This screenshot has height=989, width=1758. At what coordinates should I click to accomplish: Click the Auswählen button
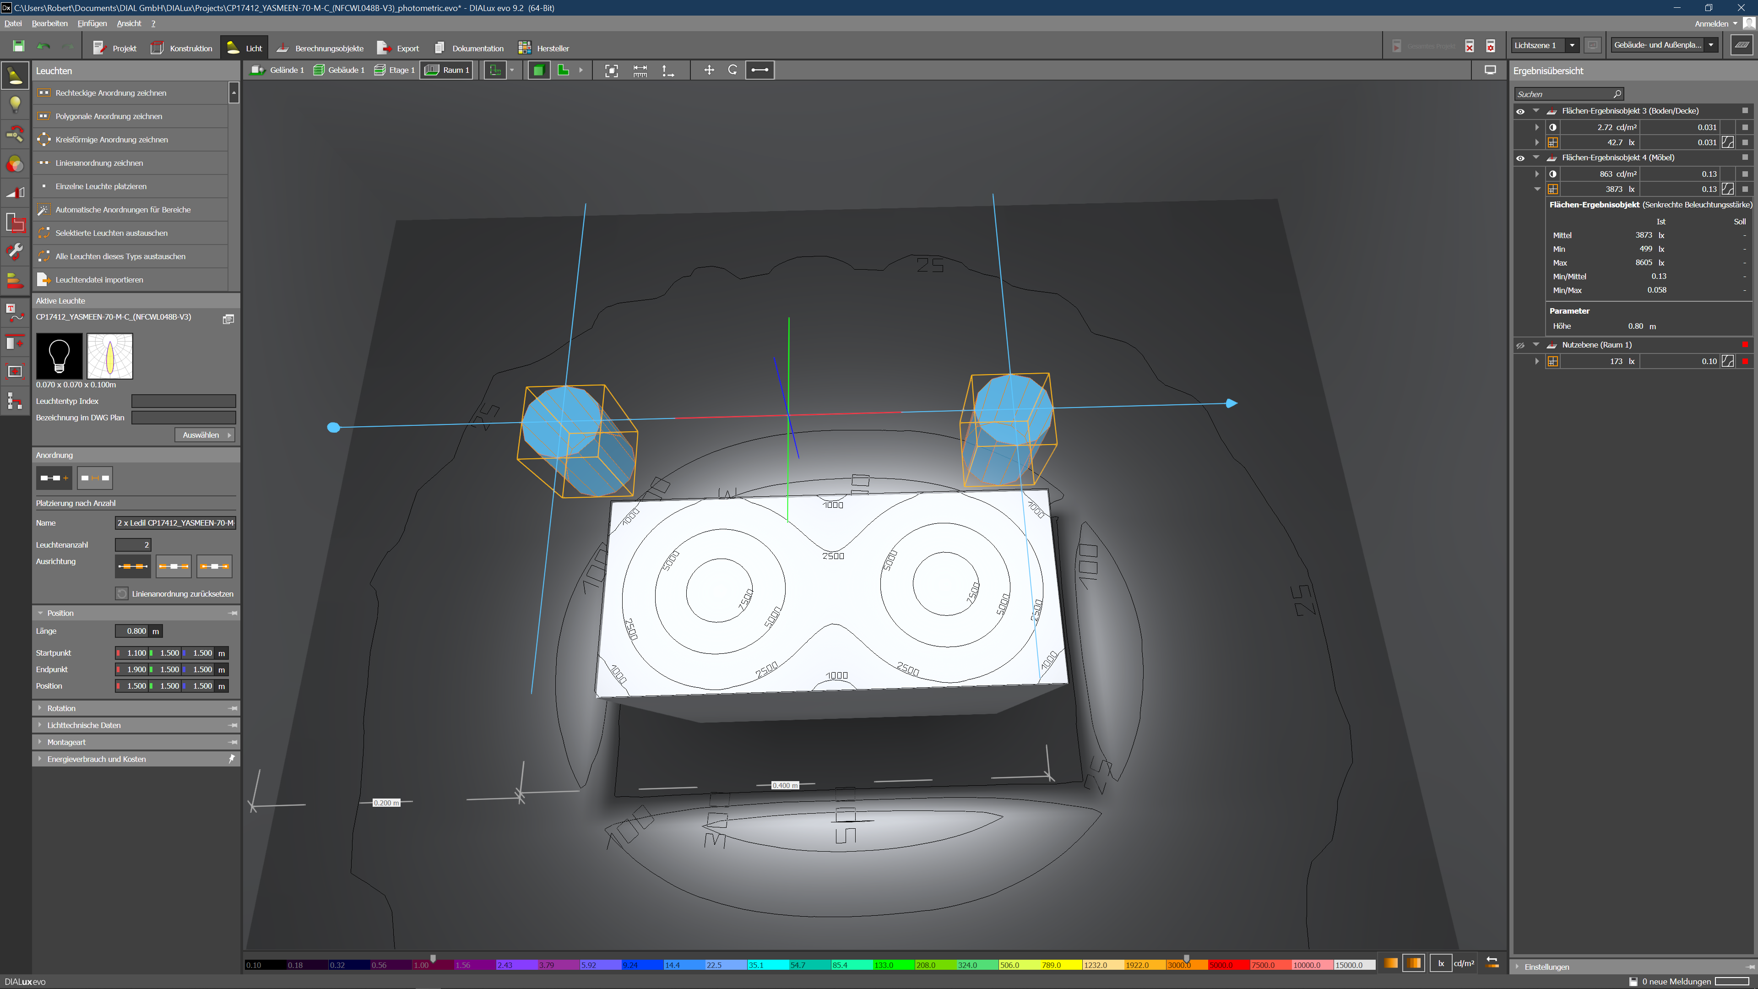pos(205,435)
